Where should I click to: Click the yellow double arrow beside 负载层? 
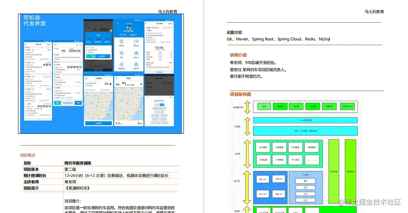[x=248, y=126]
